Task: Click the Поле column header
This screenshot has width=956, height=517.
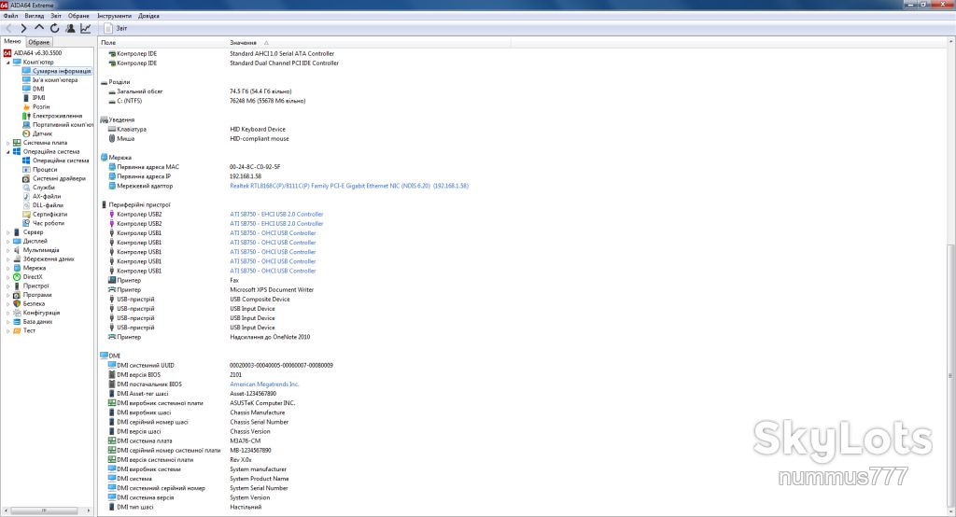Action: [162, 43]
